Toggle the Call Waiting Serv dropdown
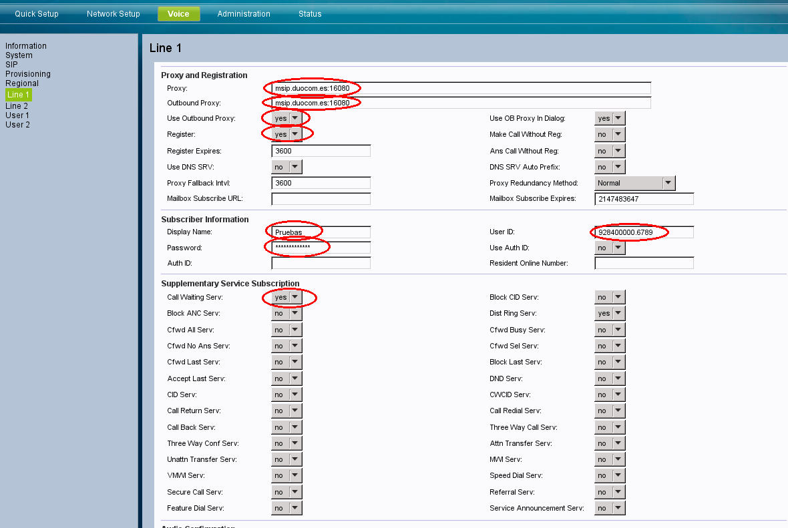Screen dimensions: 788x528 (x=287, y=297)
